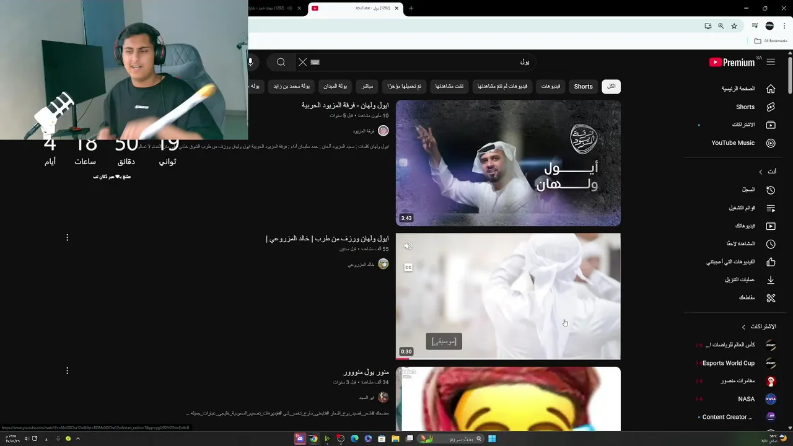
Task: Select the Shorts filter chip
Action: click(x=583, y=86)
